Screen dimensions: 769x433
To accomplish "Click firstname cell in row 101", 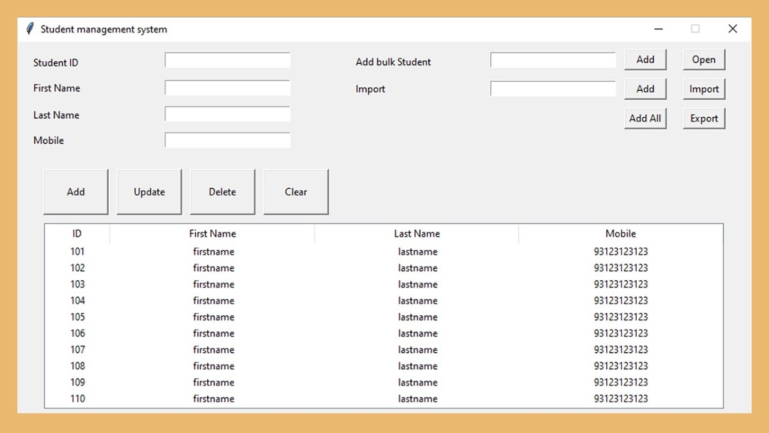I will pos(213,251).
